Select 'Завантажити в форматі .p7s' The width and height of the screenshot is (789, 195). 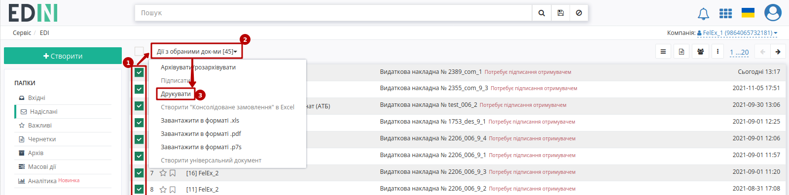click(x=201, y=147)
